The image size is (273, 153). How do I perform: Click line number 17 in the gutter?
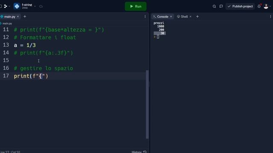[x=6, y=76]
